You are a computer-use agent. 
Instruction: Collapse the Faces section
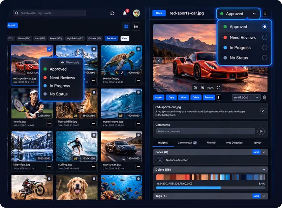point(264,152)
